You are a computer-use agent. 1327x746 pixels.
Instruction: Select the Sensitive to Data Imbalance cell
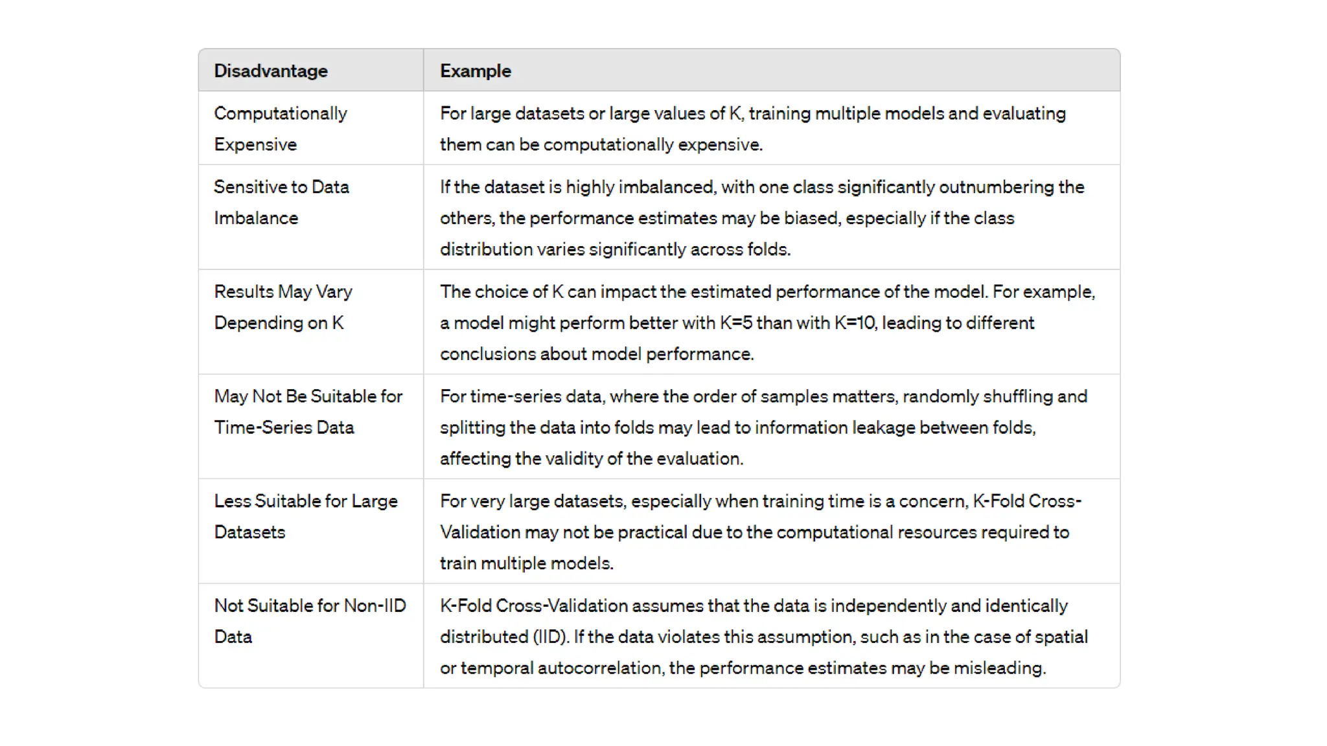281,202
